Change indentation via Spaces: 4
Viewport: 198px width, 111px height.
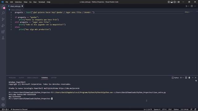(x=157, y=109)
